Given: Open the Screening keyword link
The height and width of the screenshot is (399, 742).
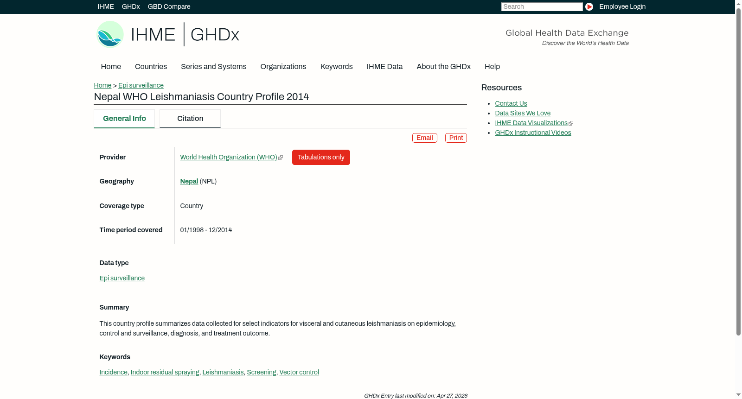Looking at the screenshot, I should click(262, 373).
